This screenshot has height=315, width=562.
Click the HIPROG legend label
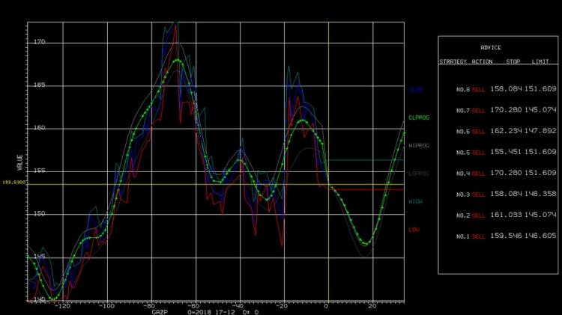pos(419,146)
